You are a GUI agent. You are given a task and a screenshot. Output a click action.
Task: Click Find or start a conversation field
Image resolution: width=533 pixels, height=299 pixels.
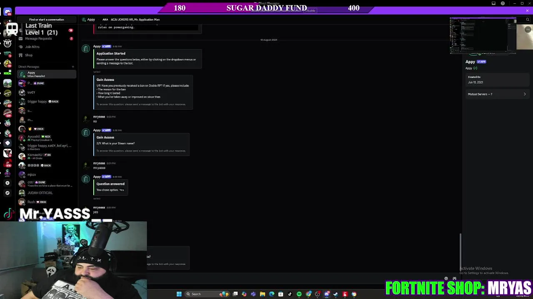pyautogui.click(x=47, y=20)
